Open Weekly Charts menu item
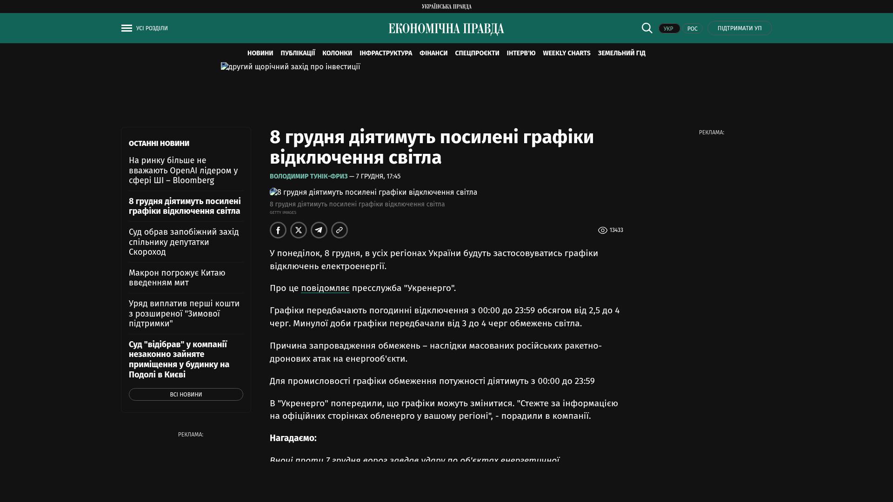The image size is (893, 502). pyautogui.click(x=566, y=53)
